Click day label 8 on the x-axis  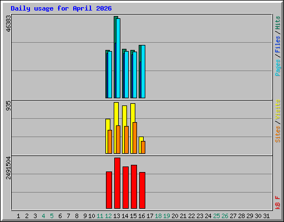[x=77, y=216]
